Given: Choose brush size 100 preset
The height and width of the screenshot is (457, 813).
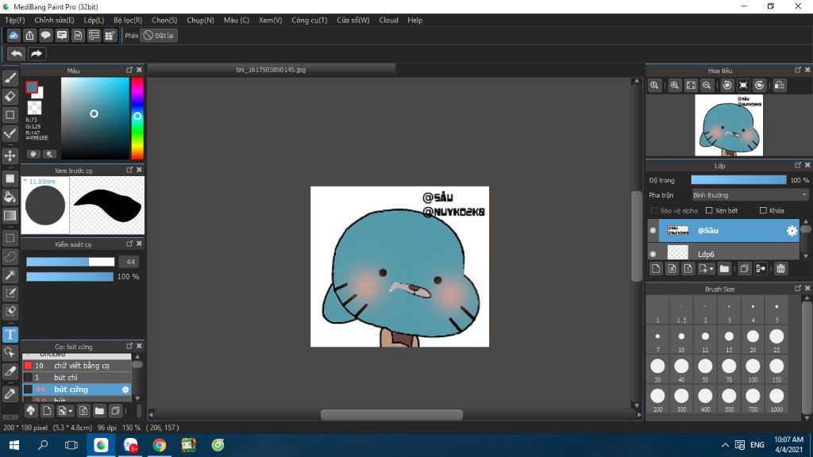Looking at the screenshot, I should point(753,370).
